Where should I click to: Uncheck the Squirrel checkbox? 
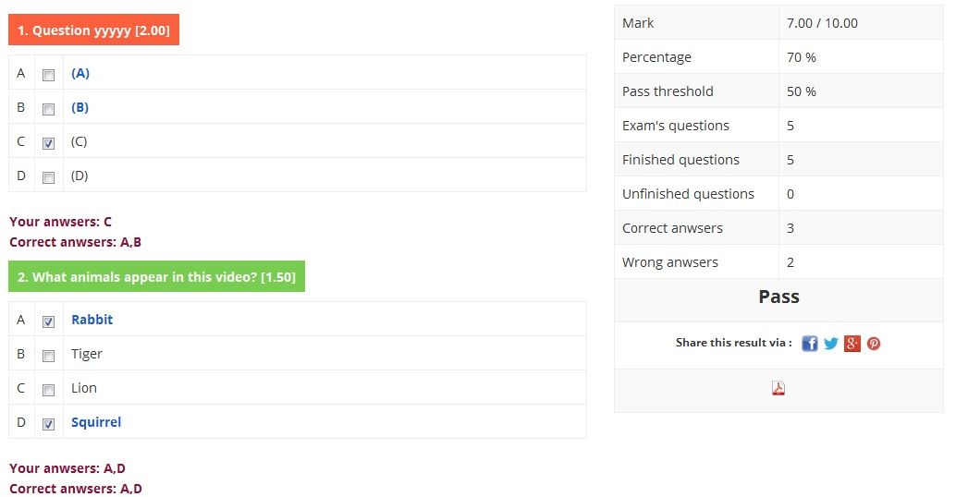coord(49,424)
